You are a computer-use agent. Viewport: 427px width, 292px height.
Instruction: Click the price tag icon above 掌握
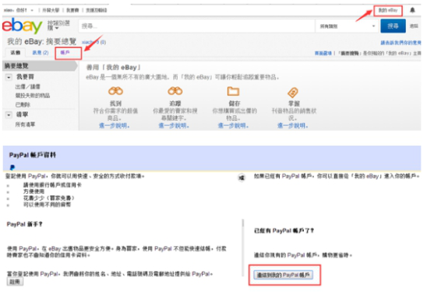pos(293,92)
